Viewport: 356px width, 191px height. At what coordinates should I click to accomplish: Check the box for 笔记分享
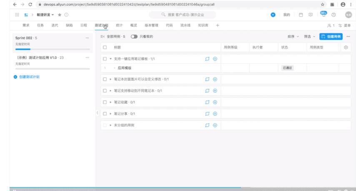pos(105,114)
